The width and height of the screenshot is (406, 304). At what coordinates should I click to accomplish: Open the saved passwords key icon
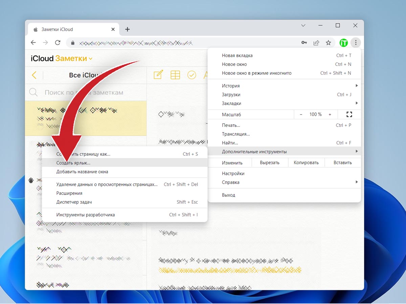click(x=304, y=43)
